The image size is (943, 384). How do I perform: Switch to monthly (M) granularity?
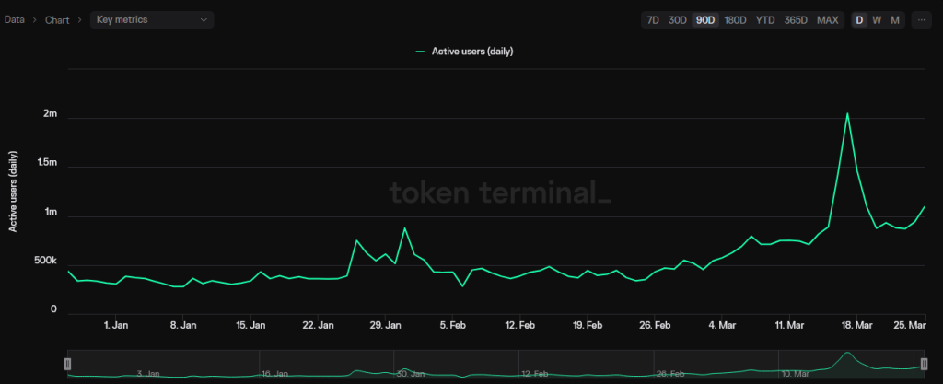point(895,20)
